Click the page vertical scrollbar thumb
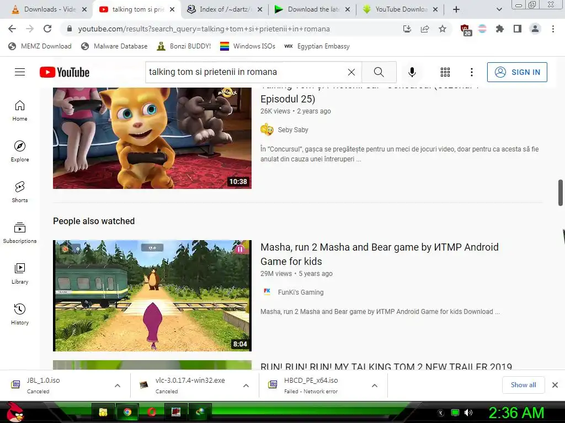Viewport: 565px width, 423px height. pyautogui.click(x=561, y=193)
